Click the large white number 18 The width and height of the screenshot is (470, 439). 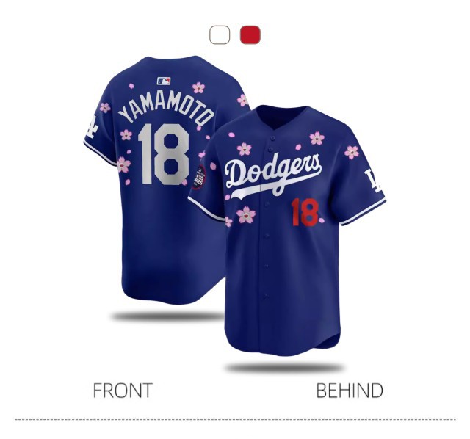163,154
